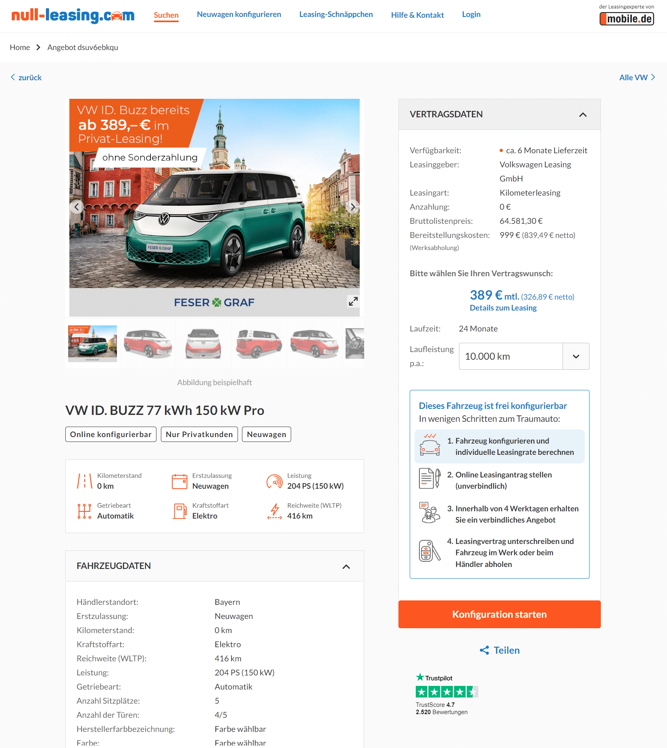The height and width of the screenshot is (748, 667).
Task: Open the Laufleistung 10.000 km dropdown
Action: pyautogui.click(x=524, y=356)
